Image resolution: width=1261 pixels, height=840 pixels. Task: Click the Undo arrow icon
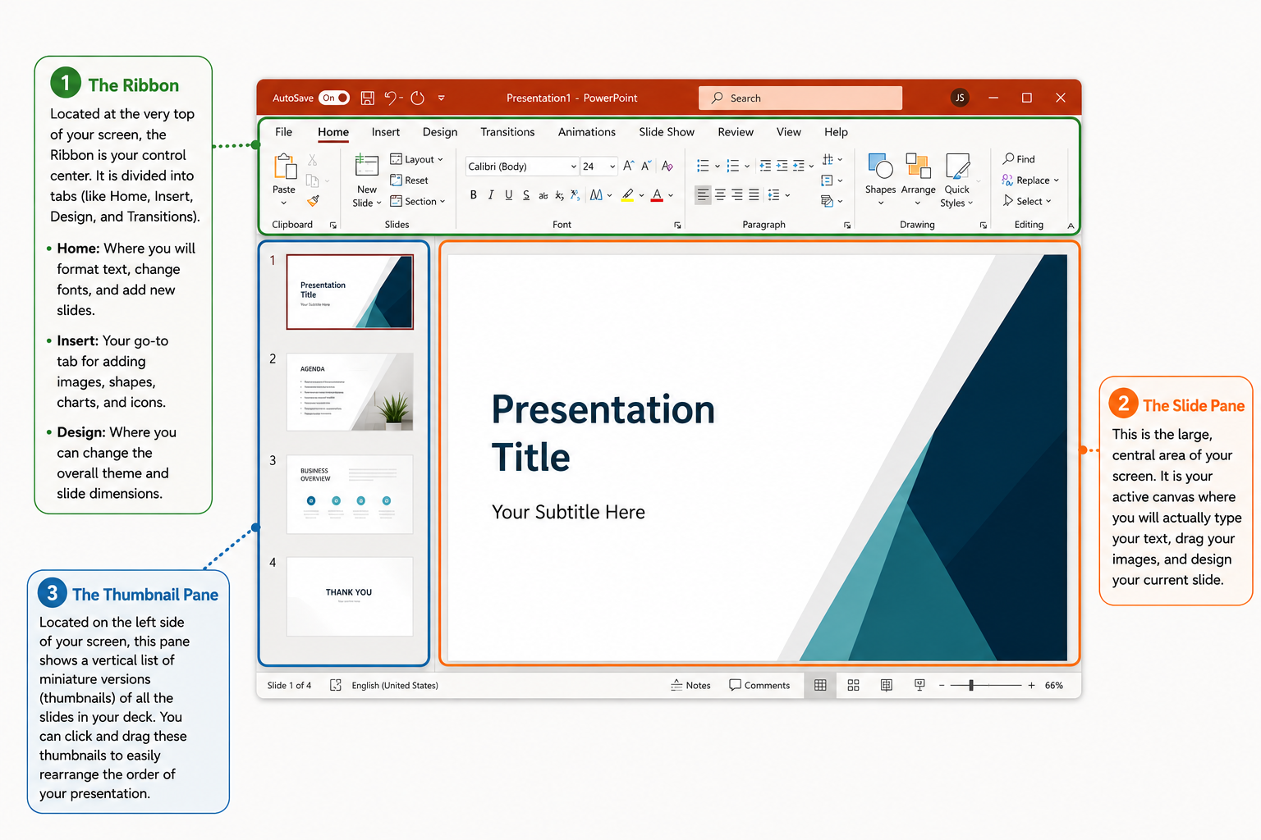click(391, 98)
